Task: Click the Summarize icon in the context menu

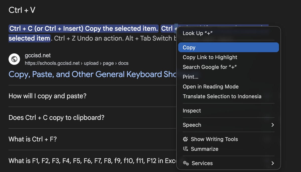Action: 186,149
